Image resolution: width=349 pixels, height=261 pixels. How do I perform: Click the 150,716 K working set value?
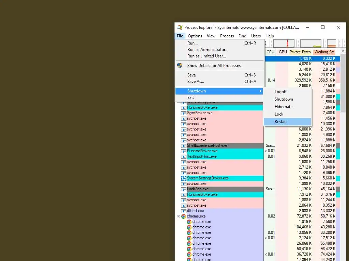coord(327,216)
